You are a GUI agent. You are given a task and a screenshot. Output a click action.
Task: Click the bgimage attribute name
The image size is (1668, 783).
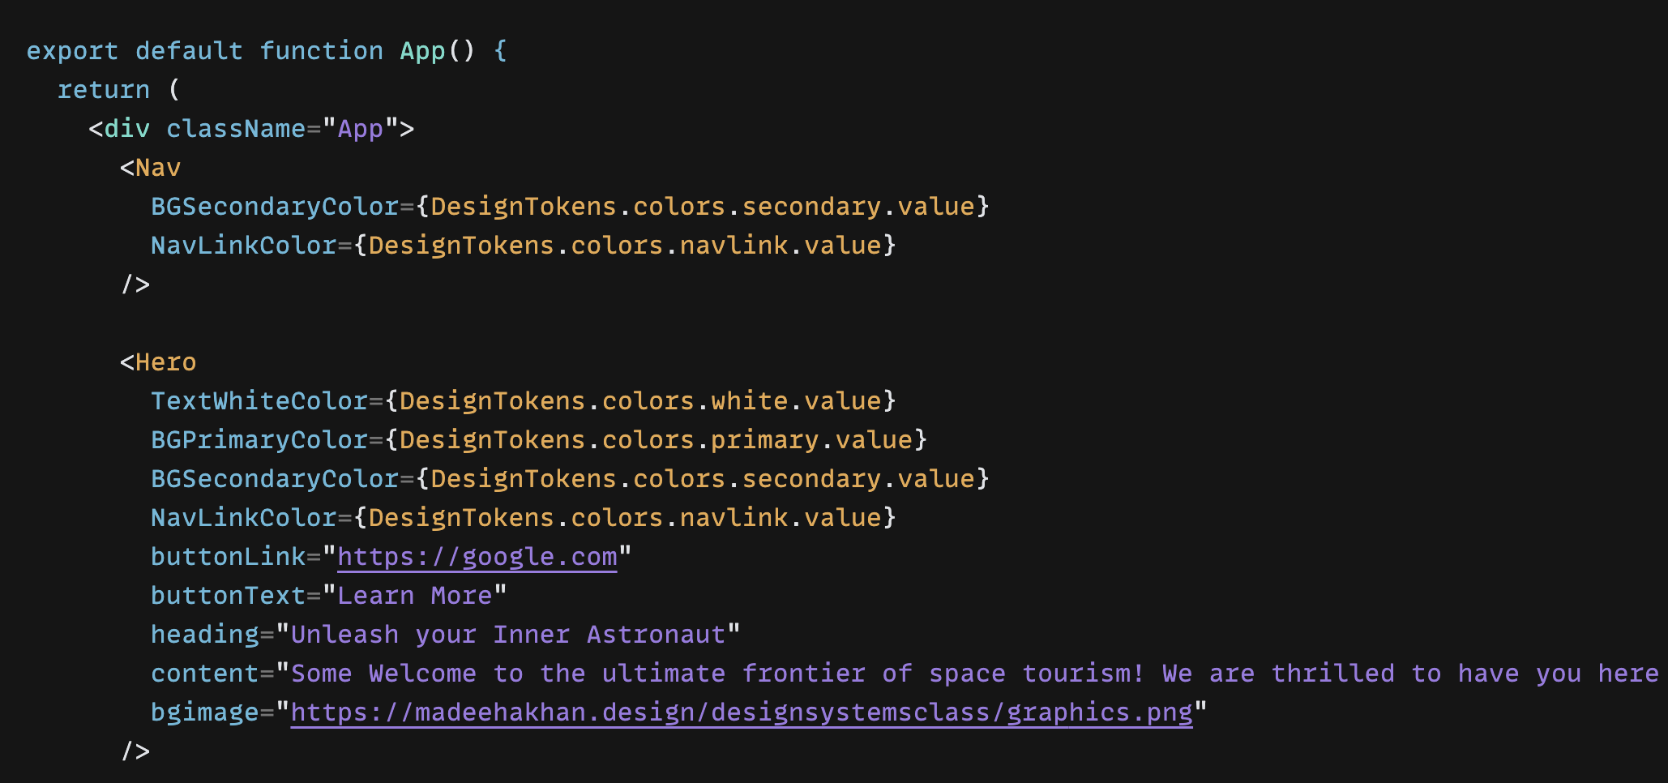(x=204, y=712)
